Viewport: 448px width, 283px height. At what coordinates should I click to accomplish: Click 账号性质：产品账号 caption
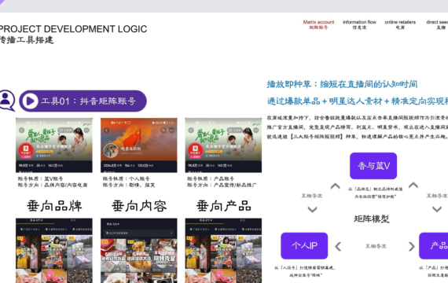coord(211,178)
